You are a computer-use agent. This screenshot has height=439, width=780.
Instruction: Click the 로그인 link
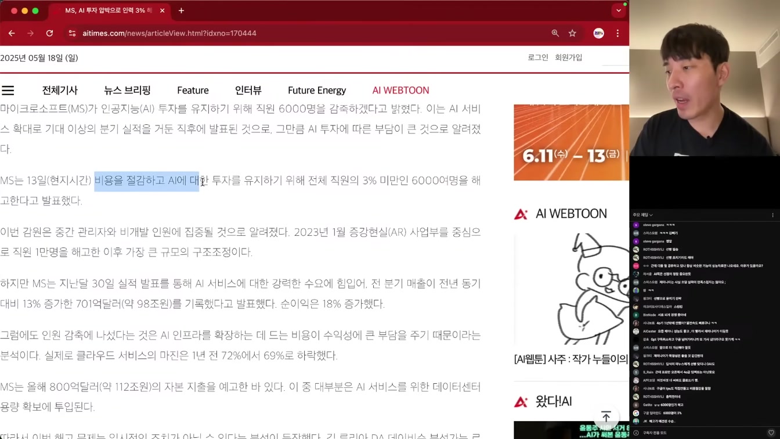coord(538,57)
